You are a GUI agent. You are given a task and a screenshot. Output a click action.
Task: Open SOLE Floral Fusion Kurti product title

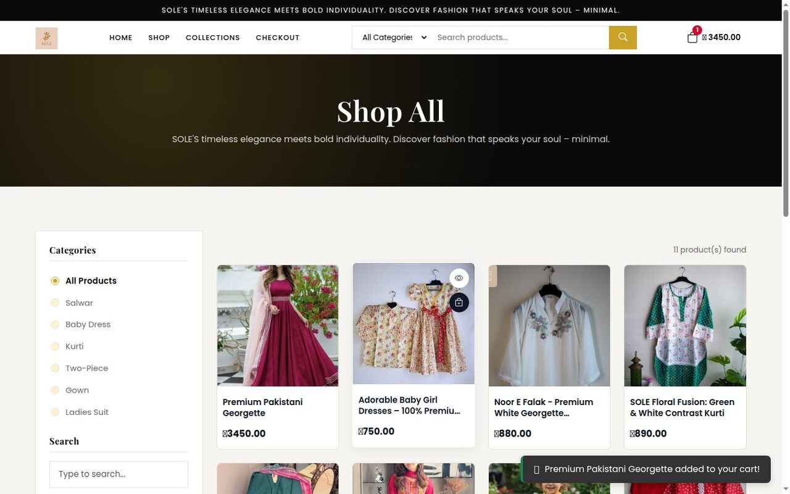point(682,408)
